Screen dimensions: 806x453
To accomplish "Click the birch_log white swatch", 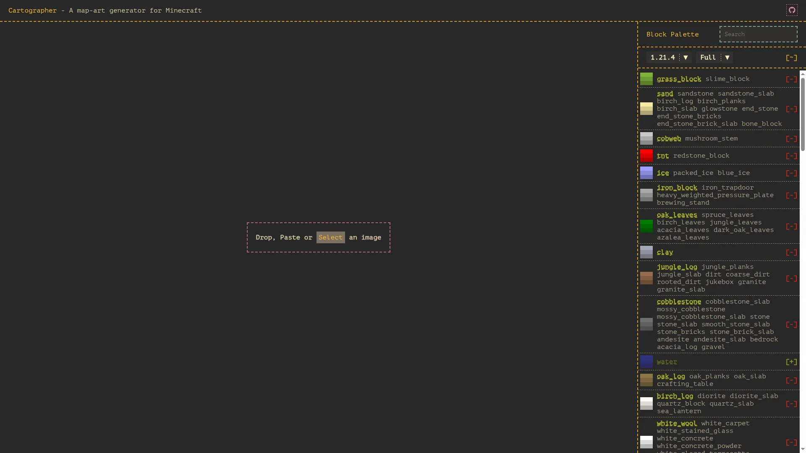I will 646,404.
